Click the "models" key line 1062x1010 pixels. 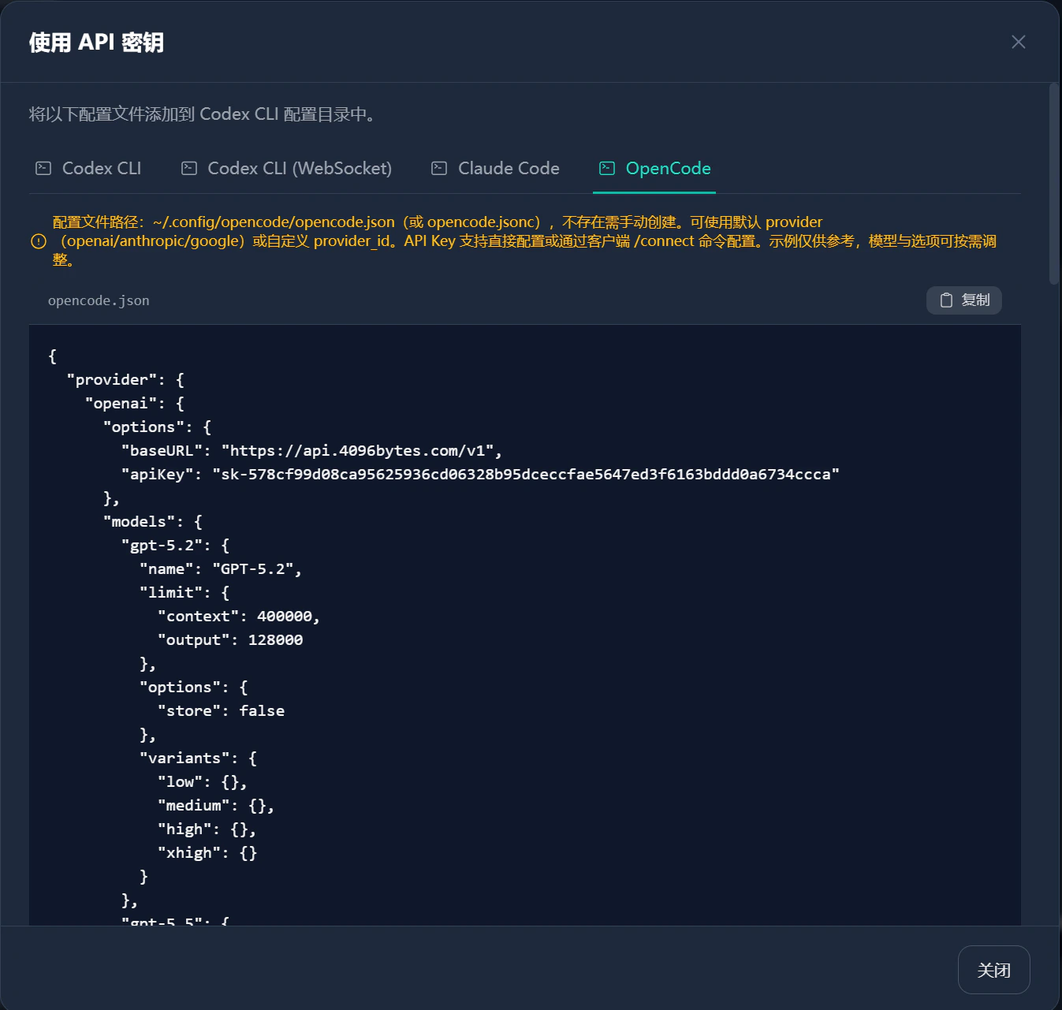click(152, 522)
